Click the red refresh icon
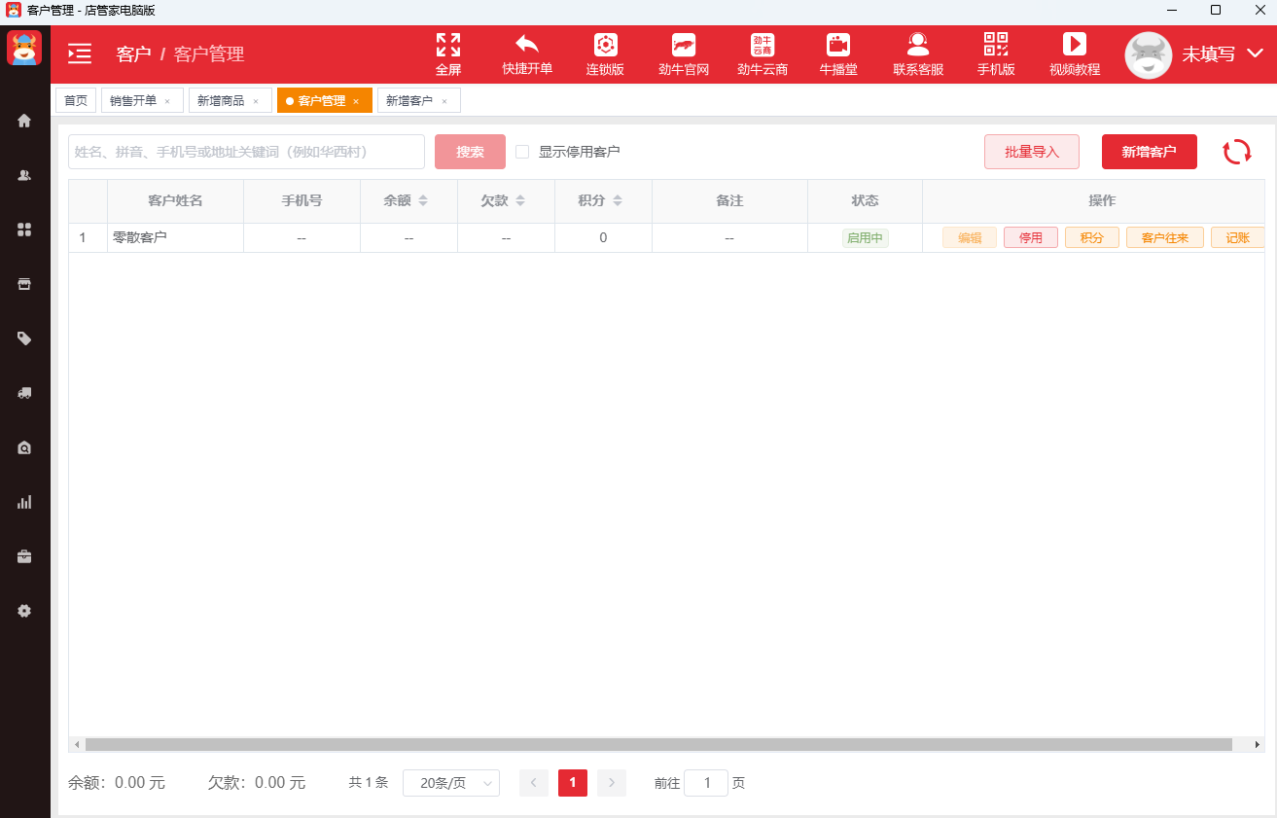Image resolution: width=1277 pixels, height=818 pixels. 1237,152
